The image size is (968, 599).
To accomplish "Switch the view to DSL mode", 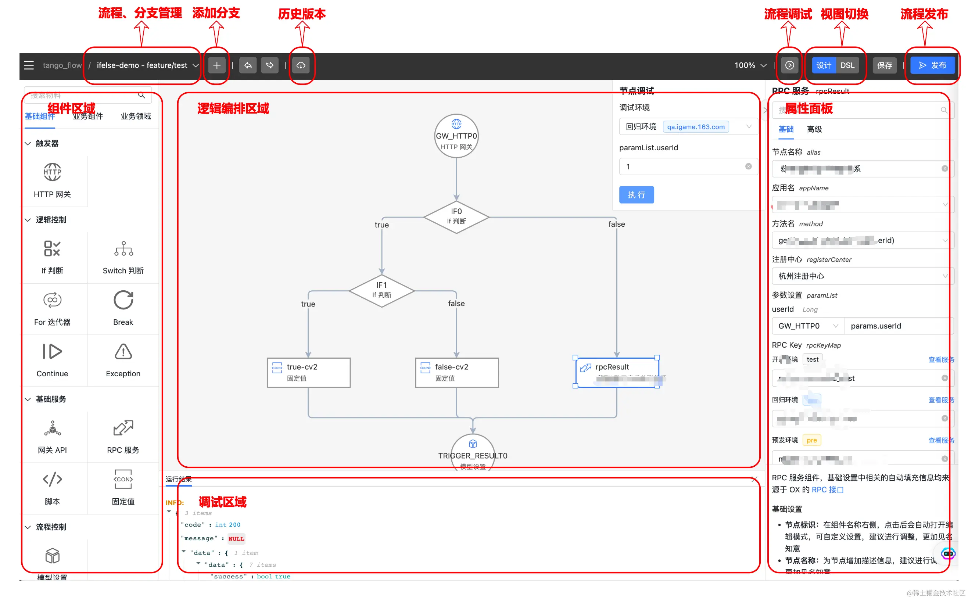I will coord(847,65).
